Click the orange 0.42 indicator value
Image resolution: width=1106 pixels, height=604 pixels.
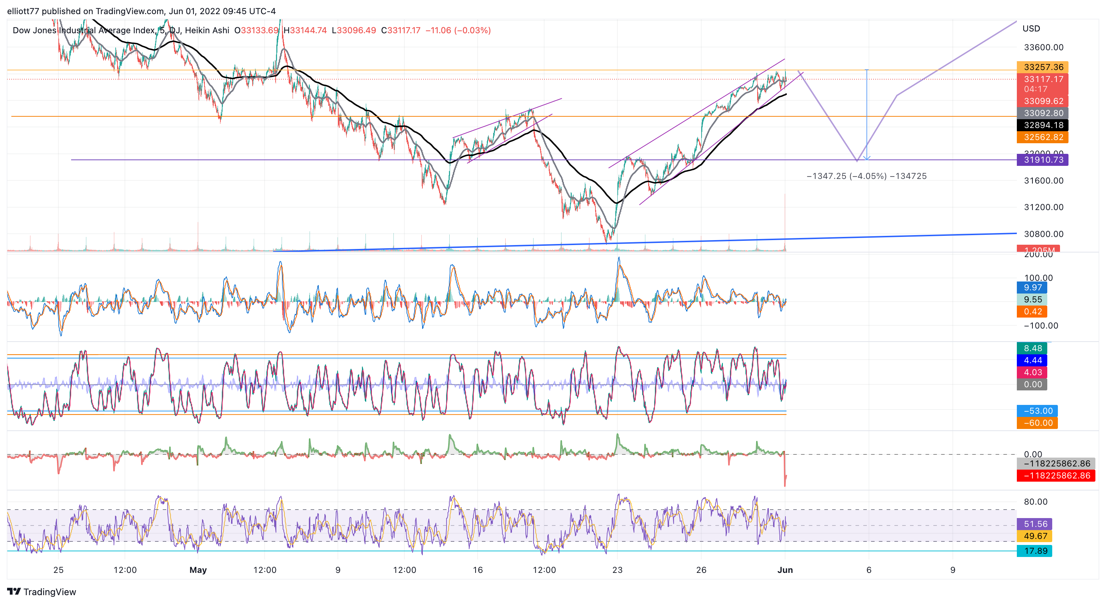1032,312
